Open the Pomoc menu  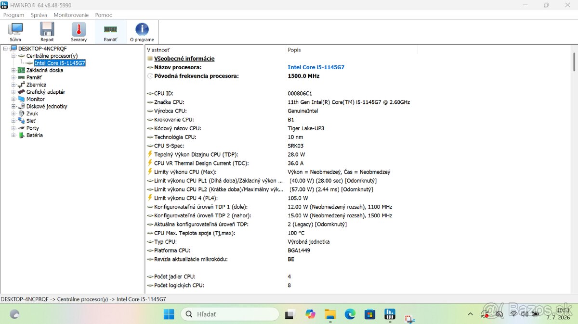(x=104, y=15)
